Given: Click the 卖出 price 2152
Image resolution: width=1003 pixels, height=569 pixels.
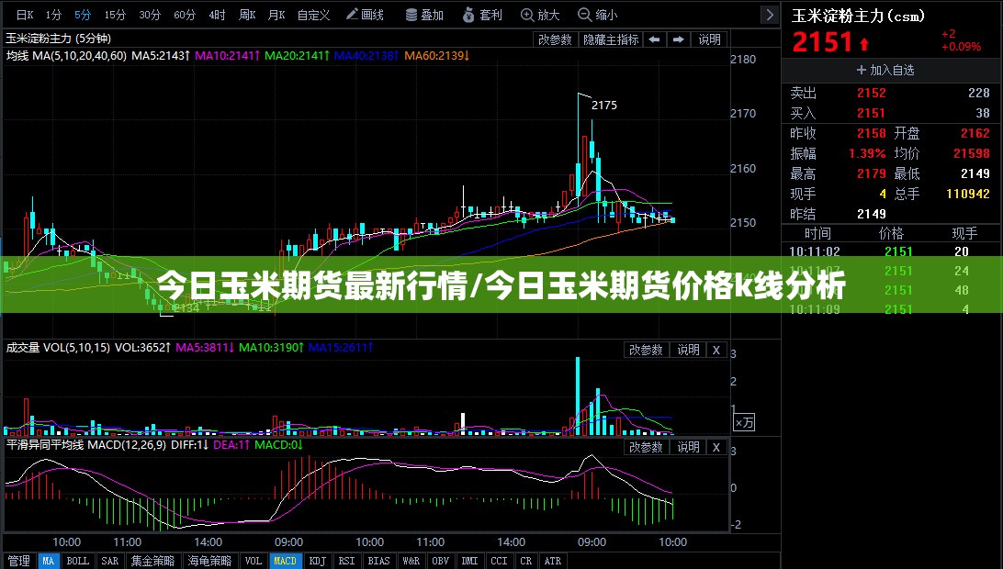Looking at the screenshot, I should (872, 94).
